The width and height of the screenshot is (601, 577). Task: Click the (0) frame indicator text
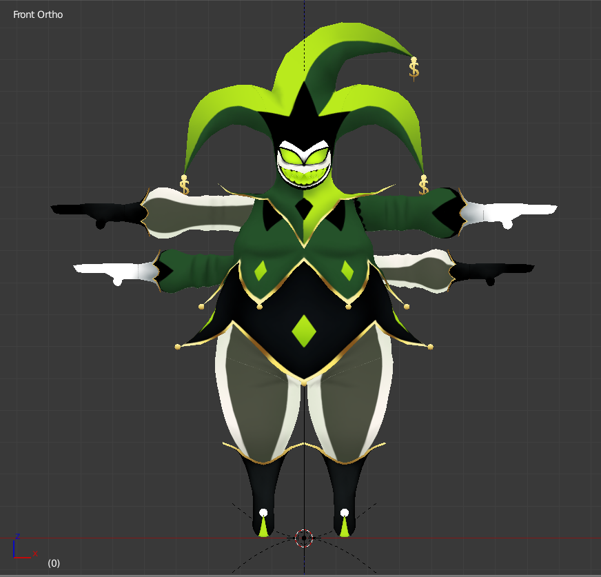coord(54,563)
